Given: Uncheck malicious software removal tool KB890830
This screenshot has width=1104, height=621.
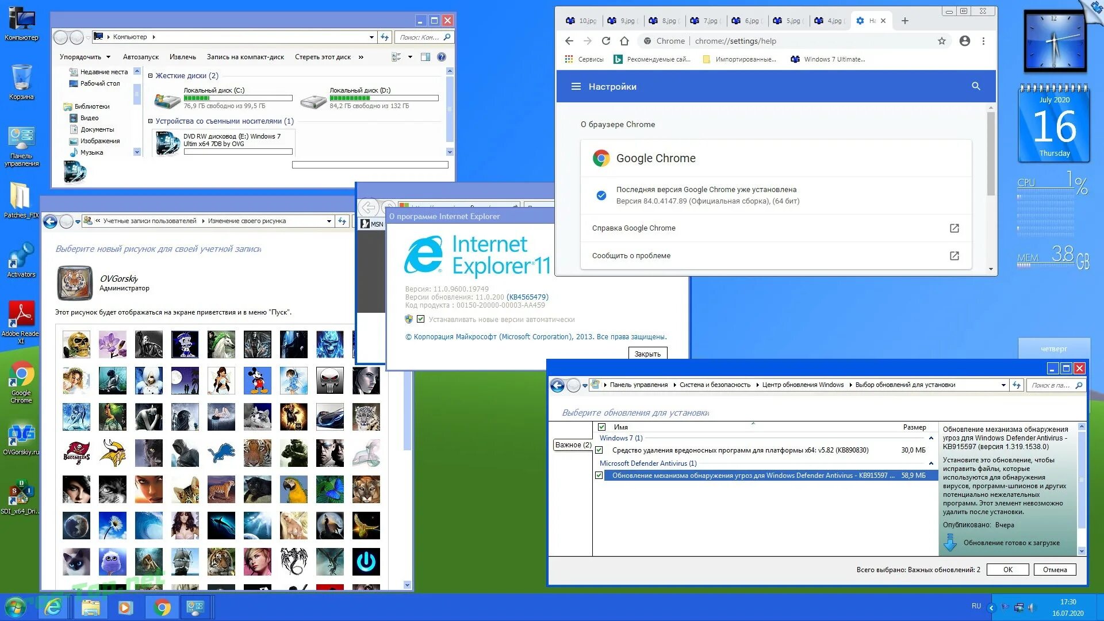Looking at the screenshot, I should [599, 450].
